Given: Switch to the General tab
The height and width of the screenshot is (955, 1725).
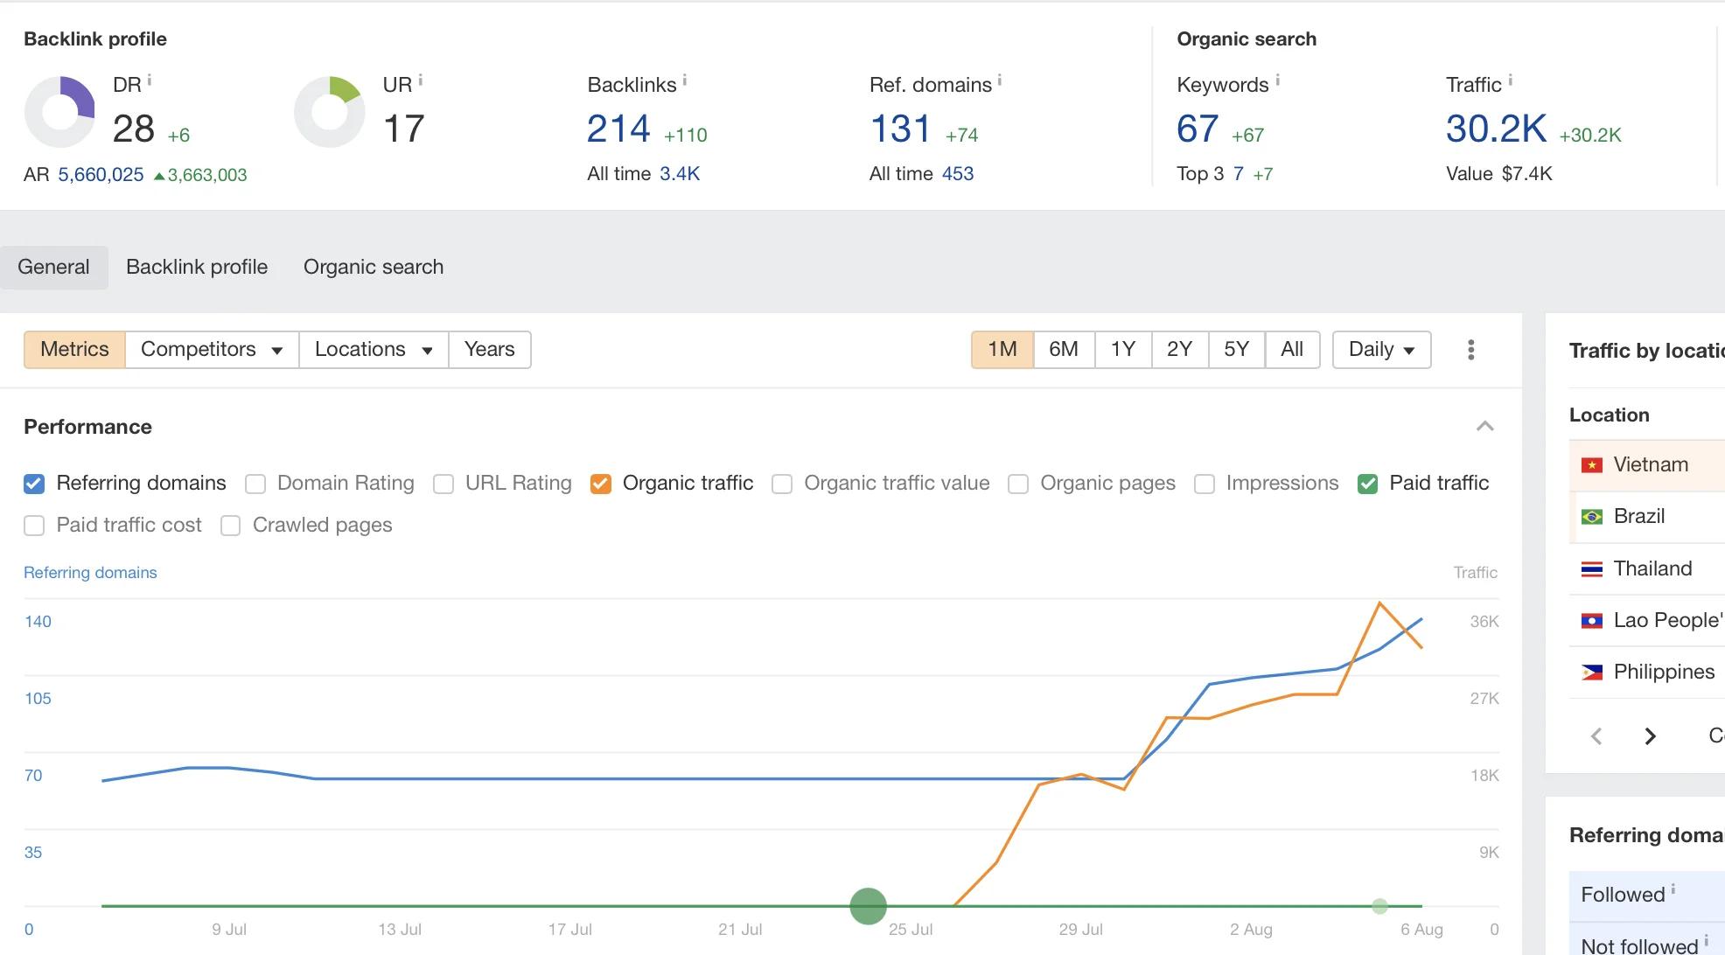Looking at the screenshot, I should [x=53, y=268].
